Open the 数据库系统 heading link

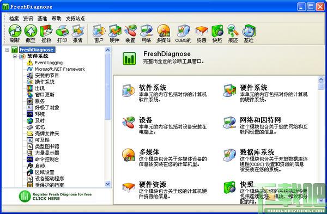(x=257, y=152)
